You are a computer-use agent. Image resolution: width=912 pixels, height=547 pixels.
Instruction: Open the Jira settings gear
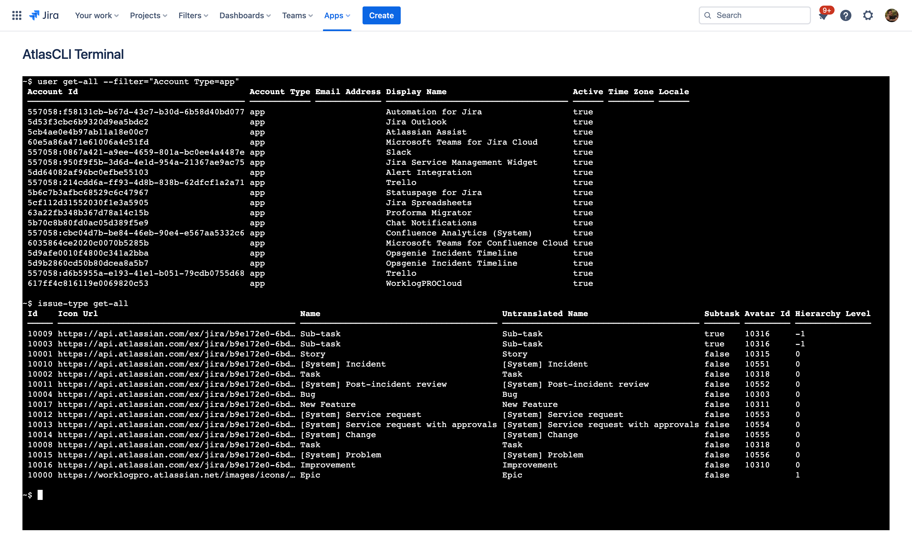coord(868,15)
